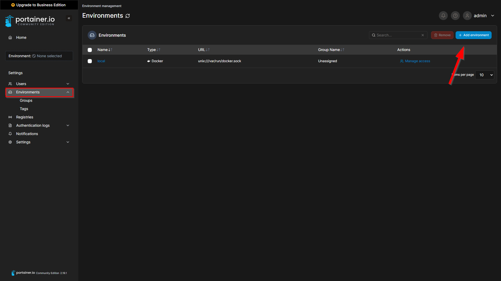
Task: Open the Groups sidebar item
Action: coord(26,100)
